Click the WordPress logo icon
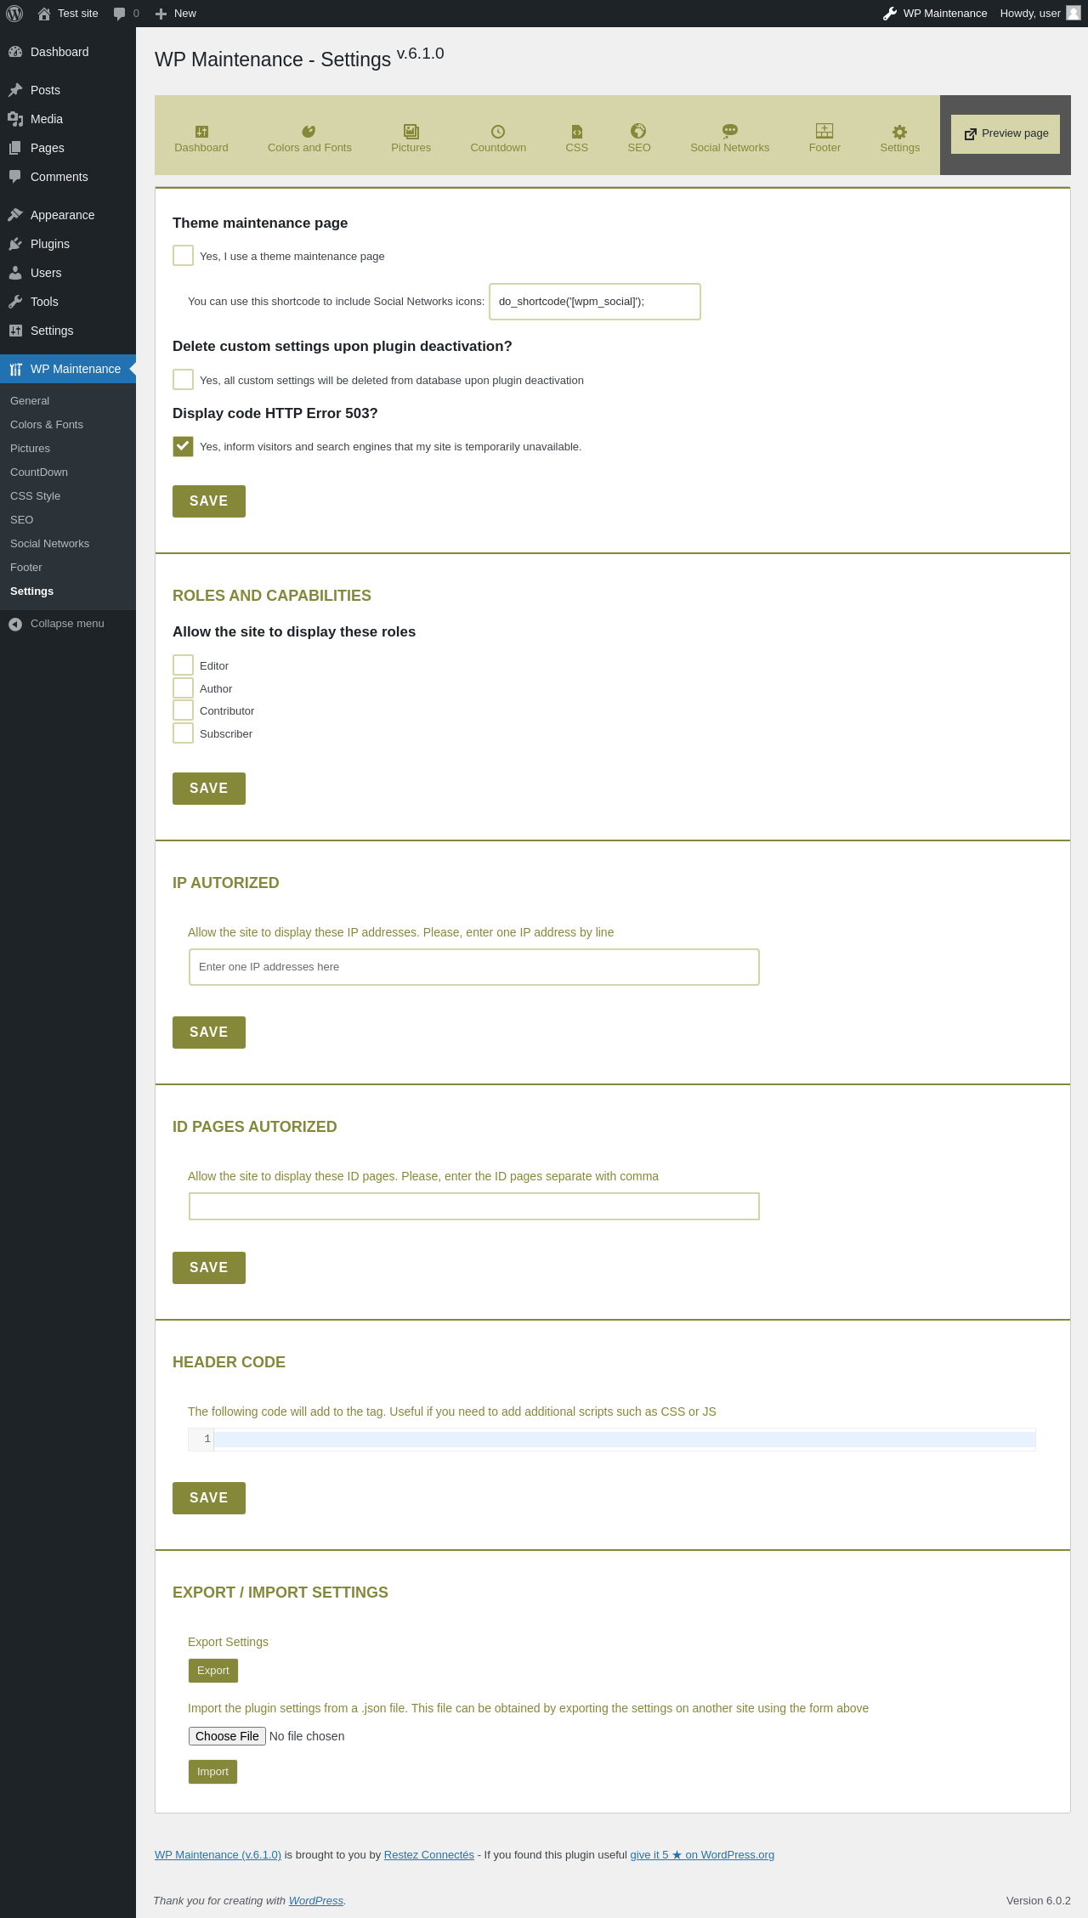Image resolution: width=1088 pixels, height=1918 pixels. 14,14
